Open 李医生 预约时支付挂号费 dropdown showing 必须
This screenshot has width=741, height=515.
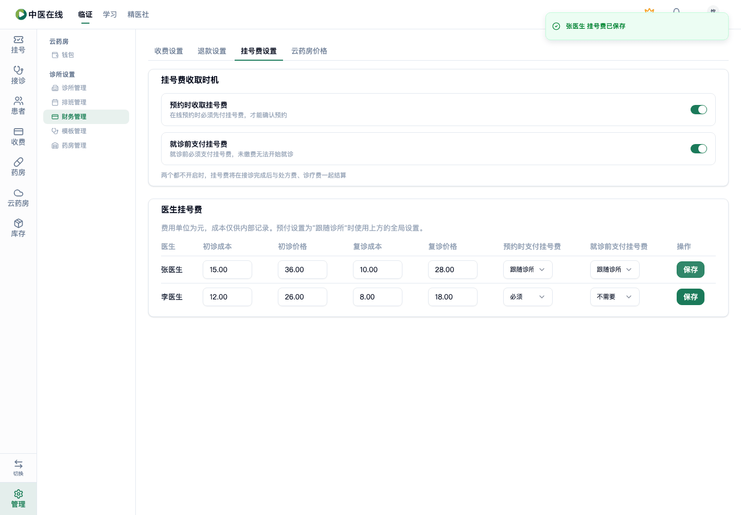528,297
